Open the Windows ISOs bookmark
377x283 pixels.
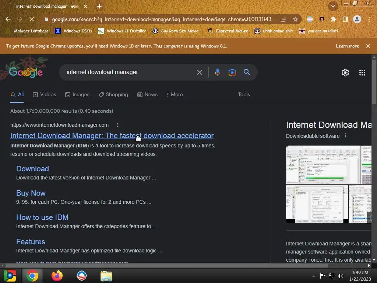coord(74,31)
